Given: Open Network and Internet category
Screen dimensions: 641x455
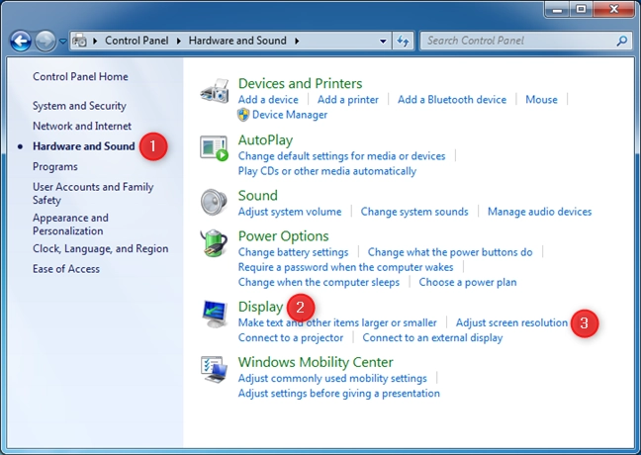Looking at the screenshot, I should click(x=82, y=126).
